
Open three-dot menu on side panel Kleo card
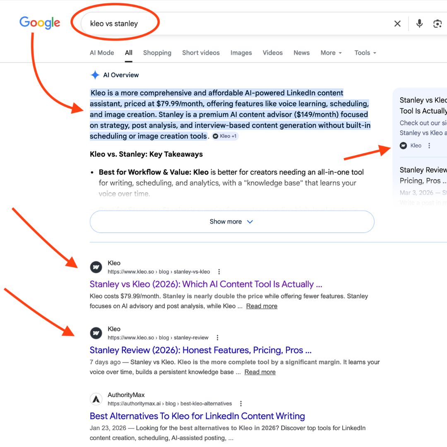pos(429,146)
